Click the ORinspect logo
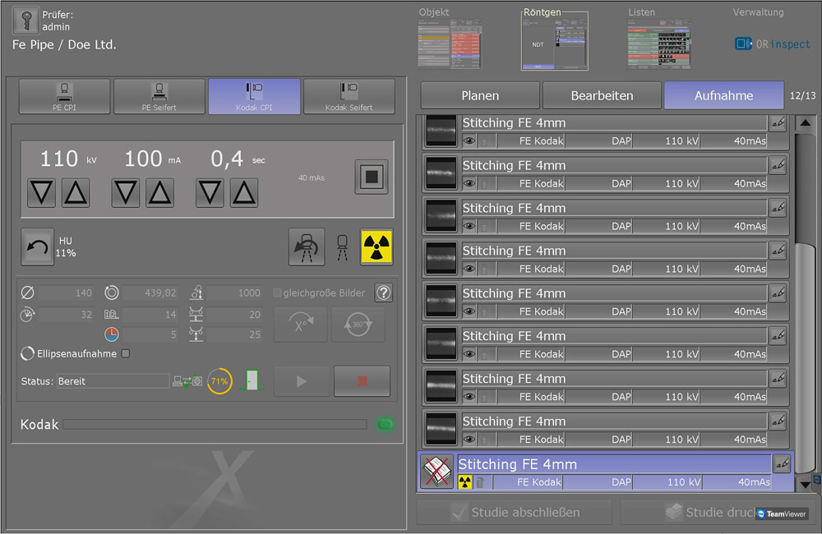Viewport: 822px width, 534px height. pyautogui.click(x=773, y=44)
